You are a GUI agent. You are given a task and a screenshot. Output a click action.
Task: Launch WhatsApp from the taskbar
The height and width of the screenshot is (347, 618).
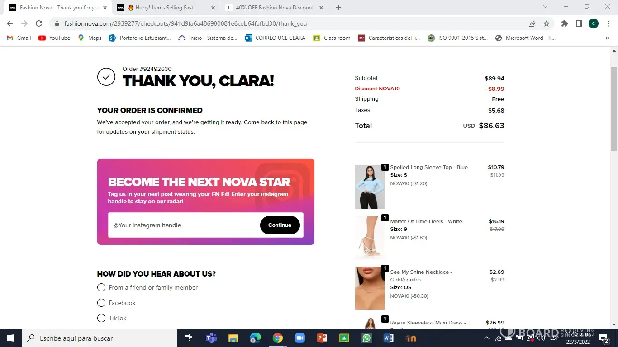(x=366, y=338)
